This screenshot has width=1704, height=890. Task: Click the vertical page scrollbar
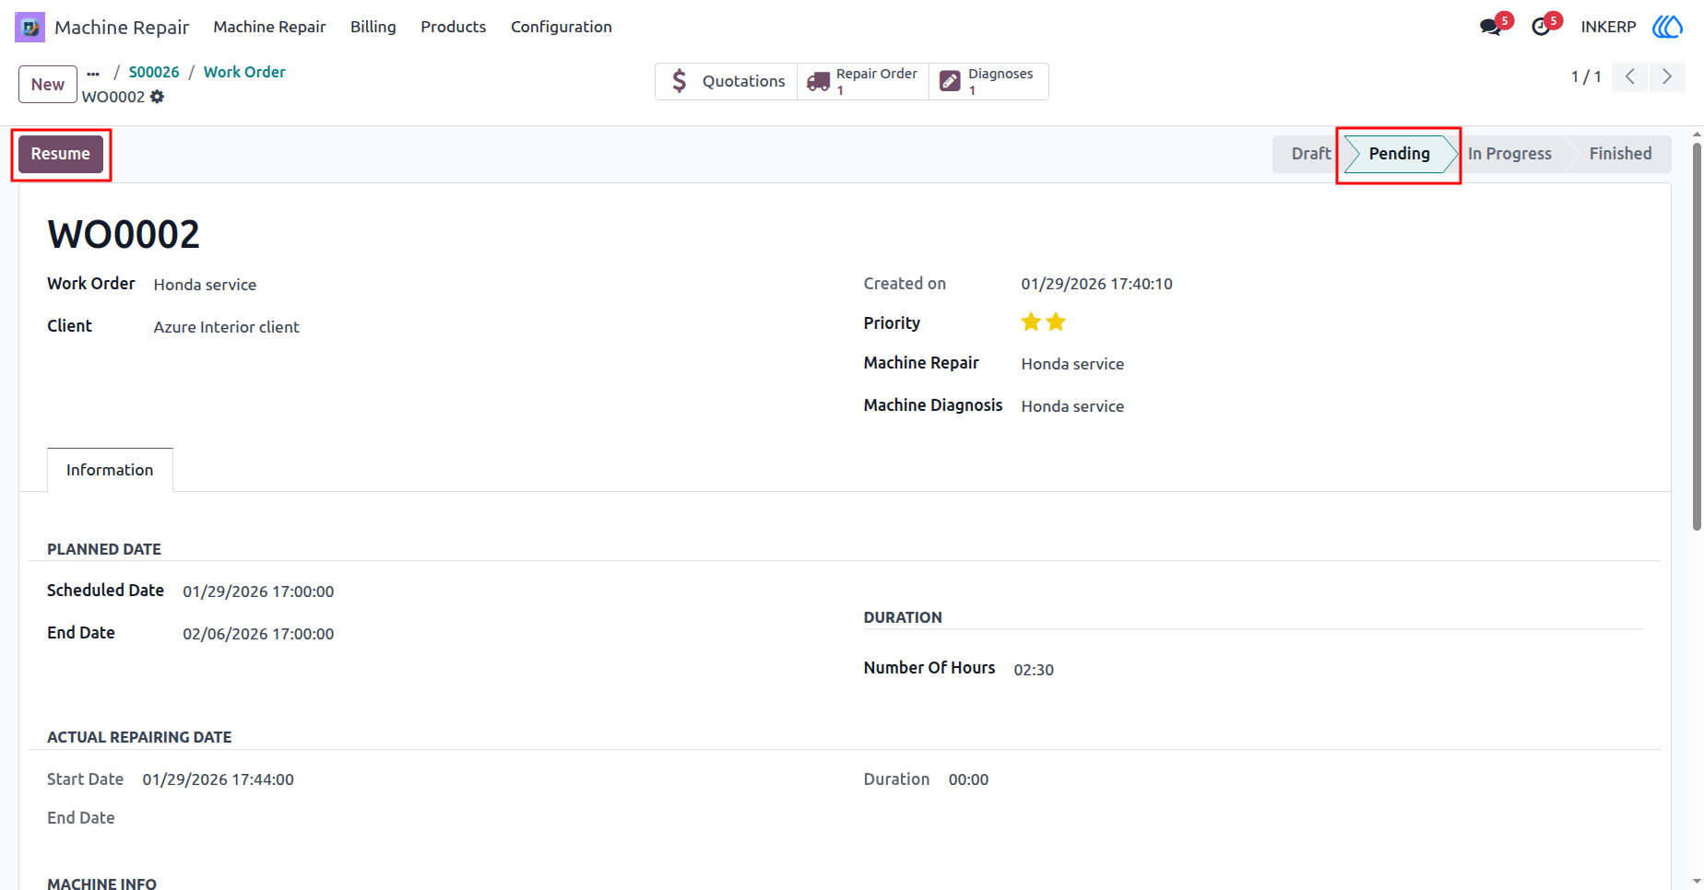pos(1697,336)
